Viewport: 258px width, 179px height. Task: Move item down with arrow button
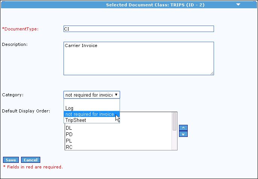(x=183, y=134)
